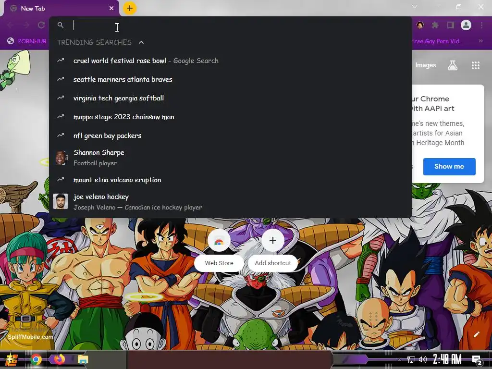Select the New Tab tab
The width and height of the screenshot is (492, 369).
pos(61,9)
